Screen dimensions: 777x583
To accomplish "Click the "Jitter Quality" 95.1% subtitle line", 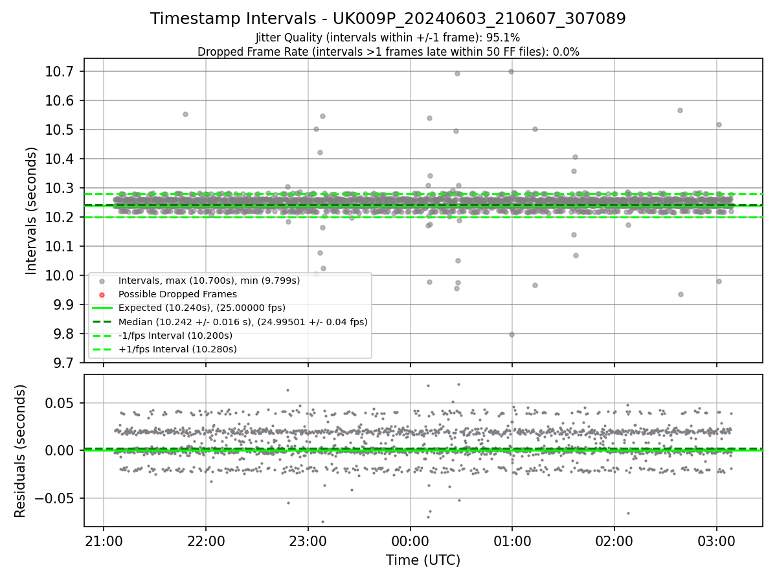I will [x=388, y=38].
